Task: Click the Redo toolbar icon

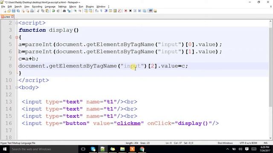Action: click(58, 11)
